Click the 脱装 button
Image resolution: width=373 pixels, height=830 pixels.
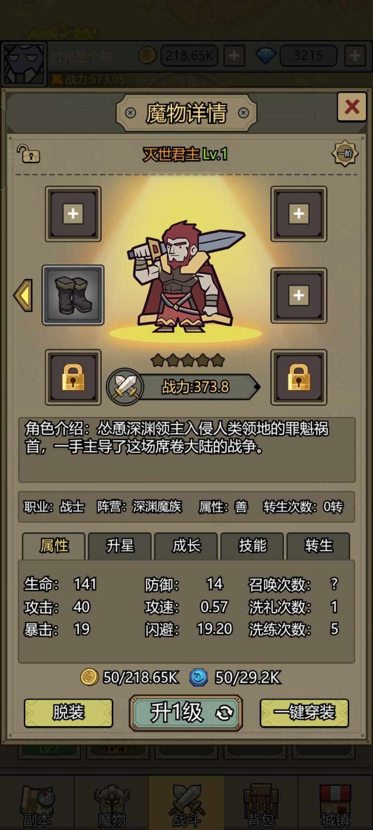68,713
